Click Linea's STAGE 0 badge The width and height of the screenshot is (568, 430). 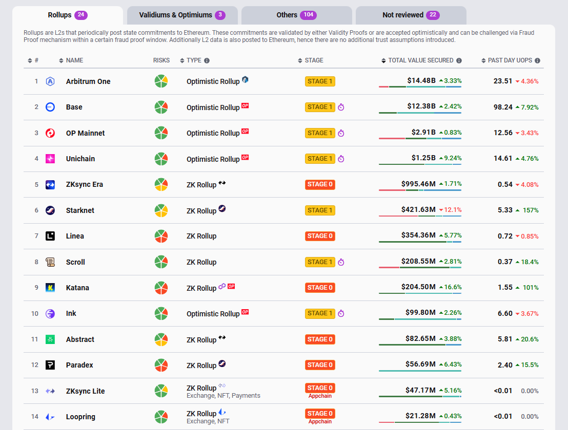(320, 236)
